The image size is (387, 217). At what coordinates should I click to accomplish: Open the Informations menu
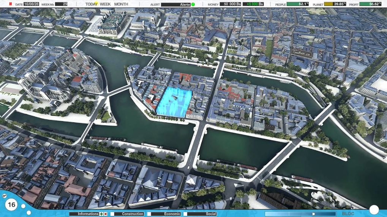tap(84, 214)
